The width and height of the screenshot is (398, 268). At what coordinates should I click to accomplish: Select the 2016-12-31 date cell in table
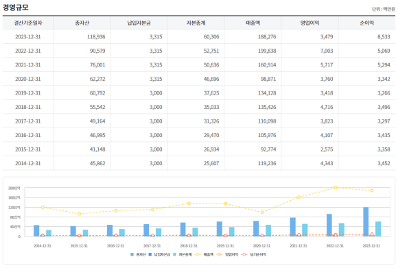click(28, 135)
